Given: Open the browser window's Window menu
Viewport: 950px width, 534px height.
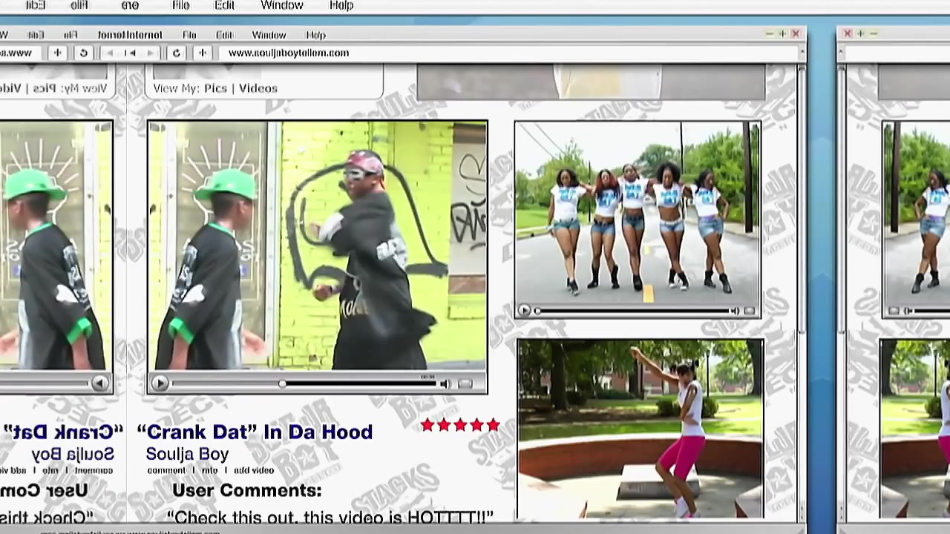Looking at the screenshot, I should (269, 35).
